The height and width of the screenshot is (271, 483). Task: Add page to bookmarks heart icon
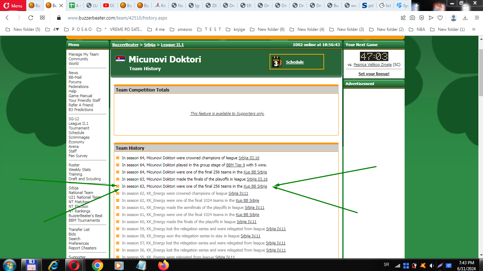point(440,18)
